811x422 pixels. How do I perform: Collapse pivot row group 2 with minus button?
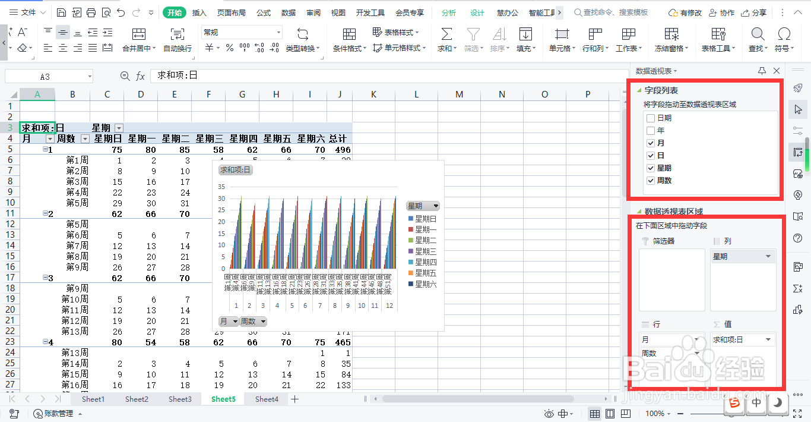pyautogui.click(x=46, y=213)
